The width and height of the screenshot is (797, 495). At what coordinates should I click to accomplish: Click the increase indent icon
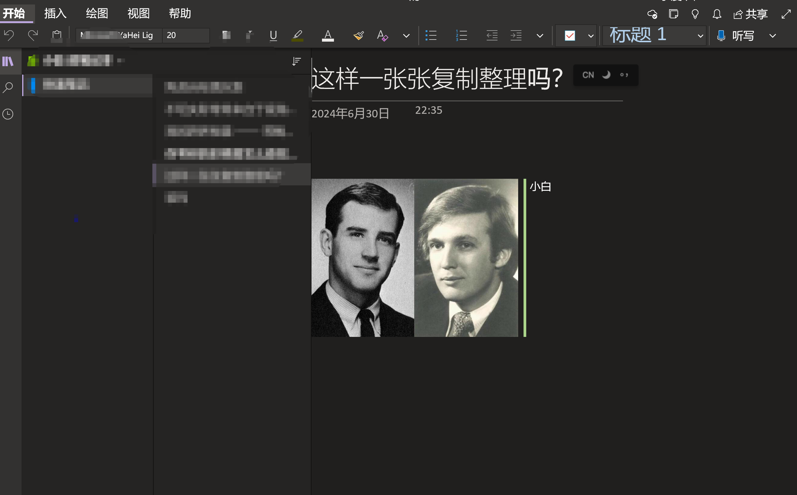[516, 35]
